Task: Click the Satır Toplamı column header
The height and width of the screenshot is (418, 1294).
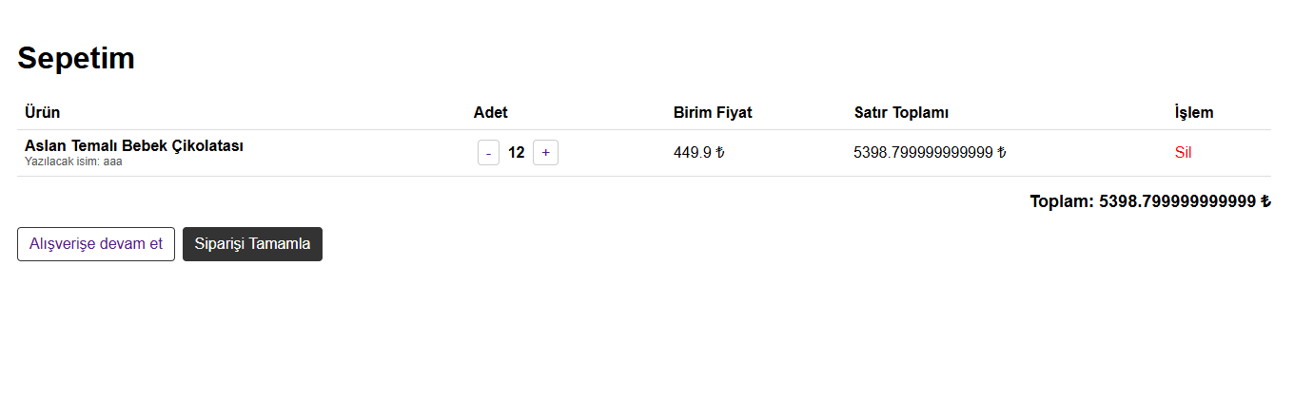Action: click(901, 113)
